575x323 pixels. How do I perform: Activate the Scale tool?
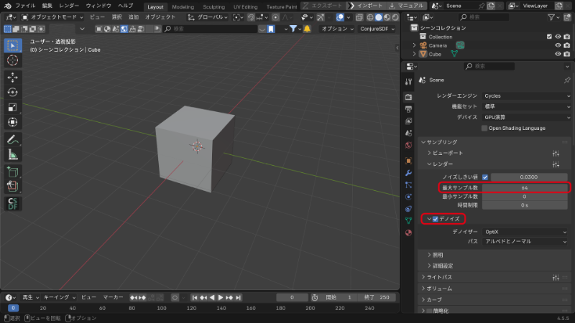(12, 107)
